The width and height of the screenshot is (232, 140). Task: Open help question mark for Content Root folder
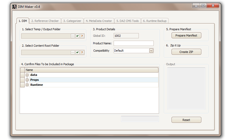point(82,52)
